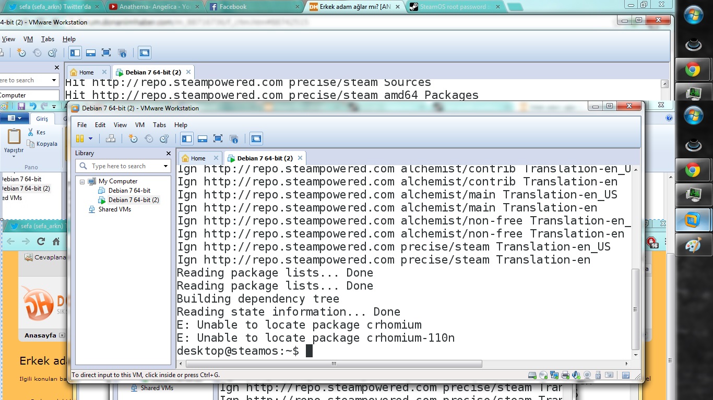Open snapshot manager in front VMware window
The width and height of the screenshot is (713, 400).
(164, 139)
